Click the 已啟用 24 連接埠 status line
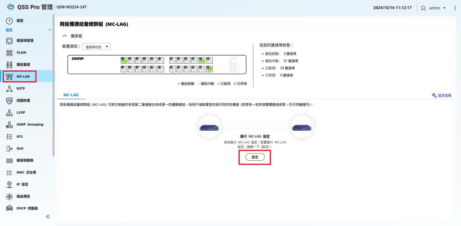Image resolution: width=461 pixels, height=226 pixels. coord(280,68)
